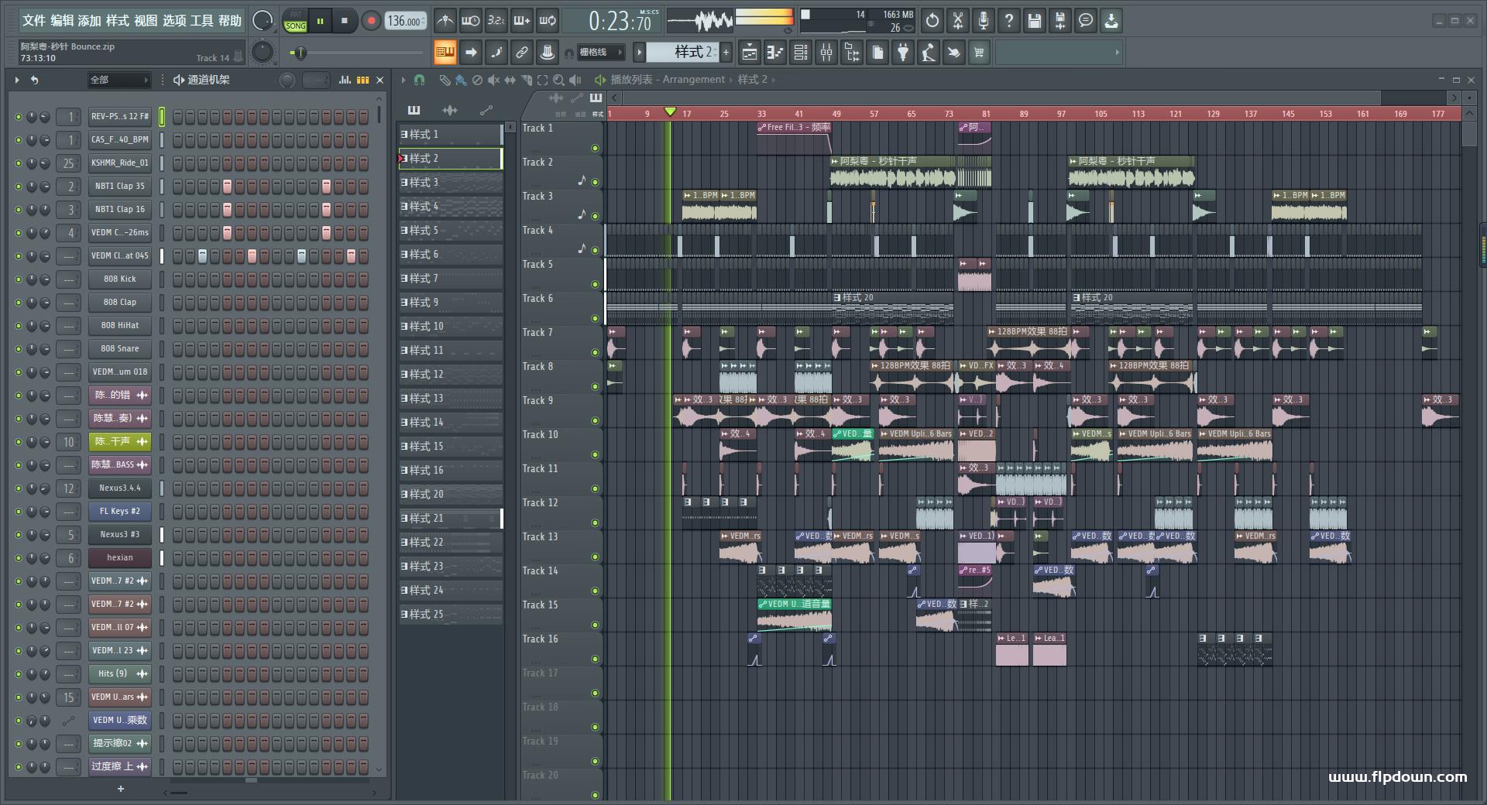Toggle step editing mode icon
1487x805 pixels.
tap(496, 53)
